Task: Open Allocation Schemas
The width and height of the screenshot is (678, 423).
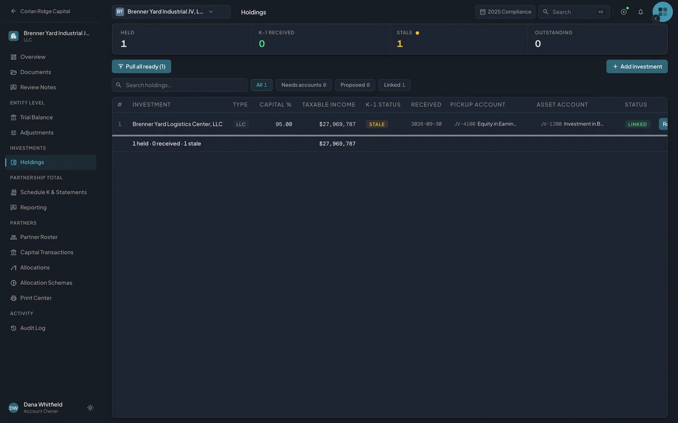Action: click(51, 283)
